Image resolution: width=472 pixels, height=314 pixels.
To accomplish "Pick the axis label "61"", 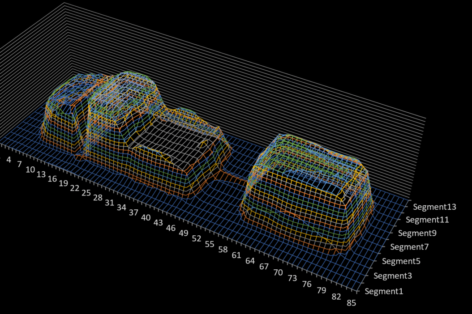I will 236,255.
